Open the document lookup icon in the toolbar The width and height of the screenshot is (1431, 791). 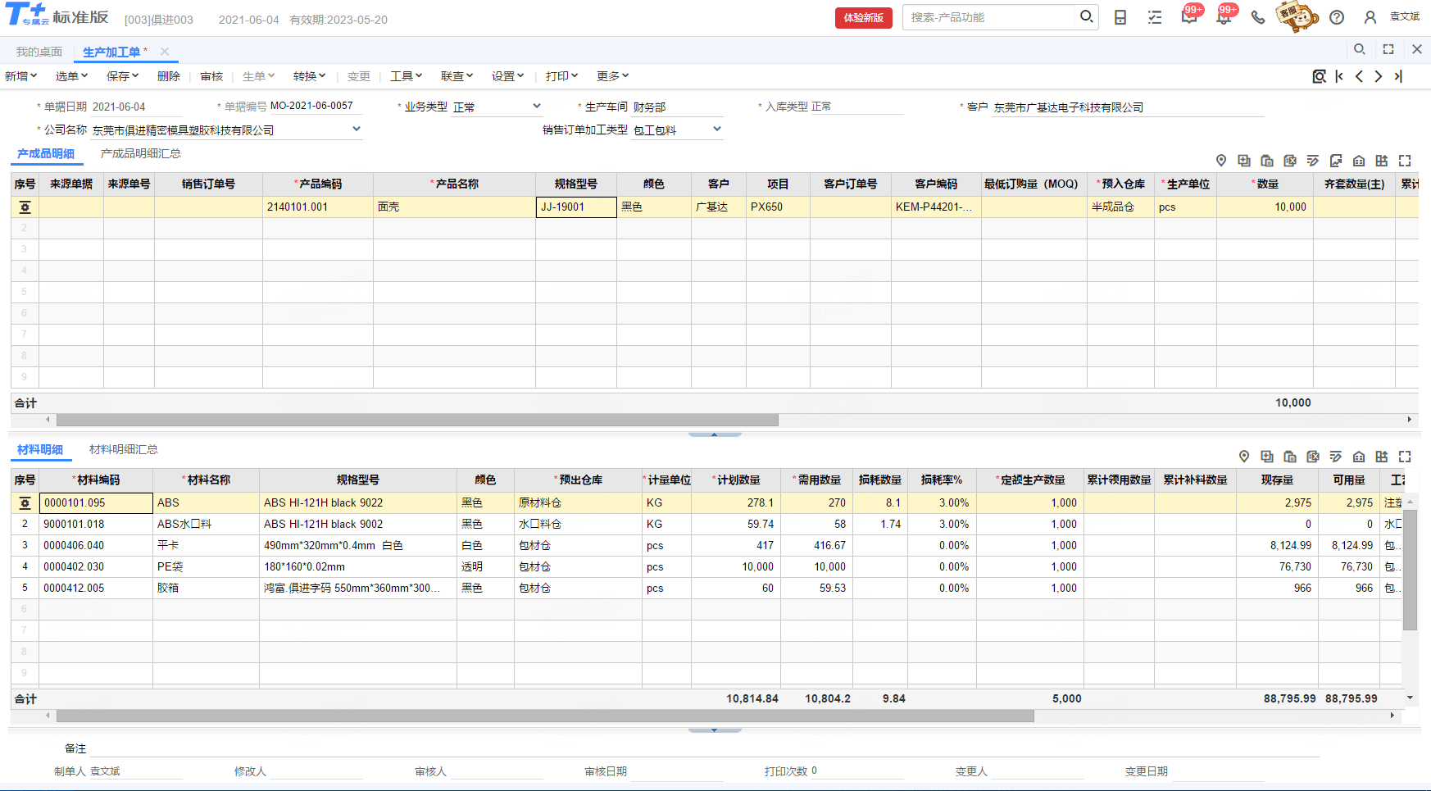[x=1319, y=76]
